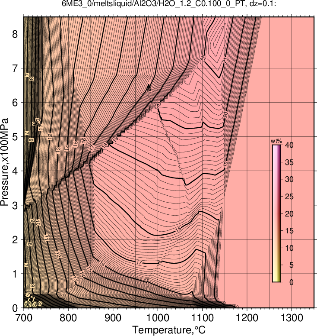
Task: Click the pressure axis tick label 4
Action: [15, 171]
